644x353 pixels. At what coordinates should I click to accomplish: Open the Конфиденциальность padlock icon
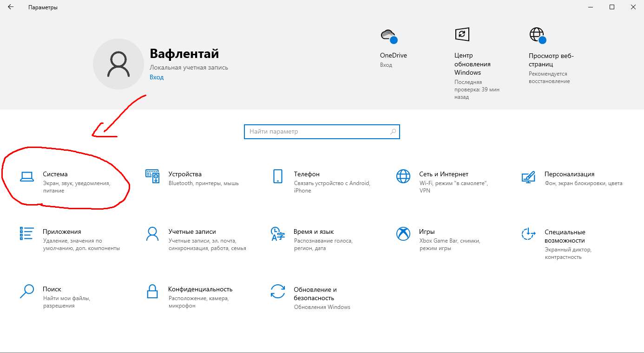[x=152, y=291]
